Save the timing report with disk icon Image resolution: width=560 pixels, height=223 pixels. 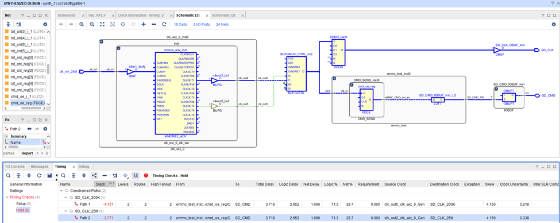pyautogui.click(x=49, y=175)
